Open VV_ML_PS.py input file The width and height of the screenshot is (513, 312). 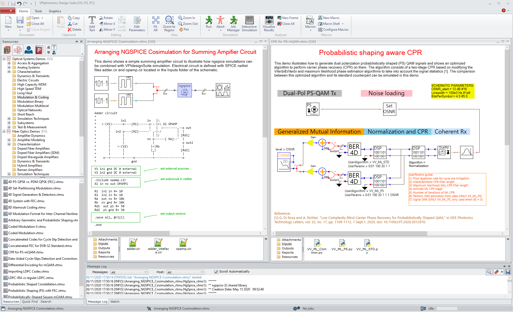(342, 245)
